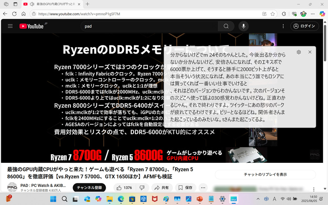Open Task View on the taskbar
This screenshot has width=328, height=205.
(x=76, y=199)
